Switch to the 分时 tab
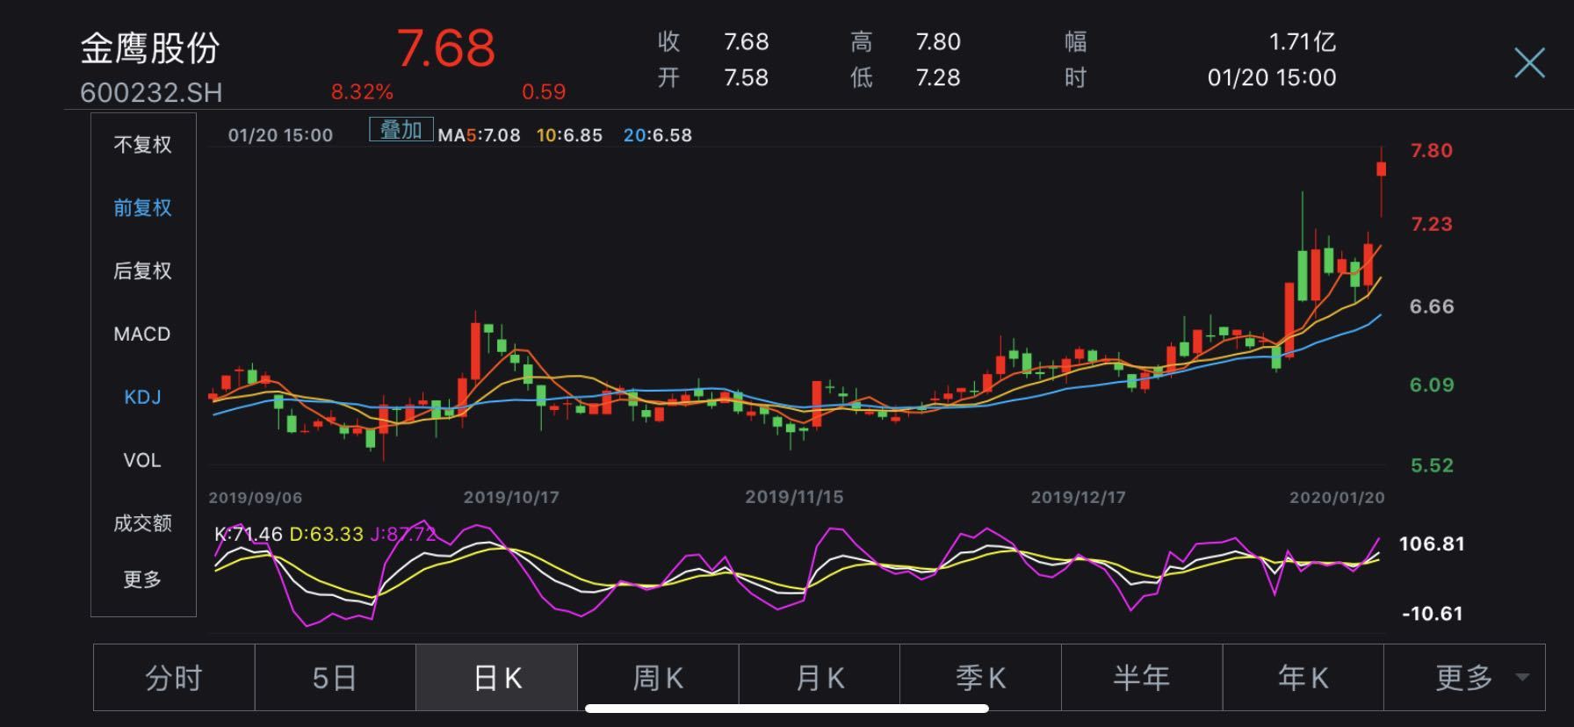 point(174,677)
